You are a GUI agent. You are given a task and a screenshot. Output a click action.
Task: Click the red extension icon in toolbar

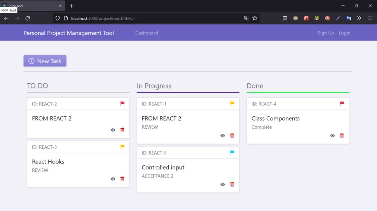pos(306,18)
